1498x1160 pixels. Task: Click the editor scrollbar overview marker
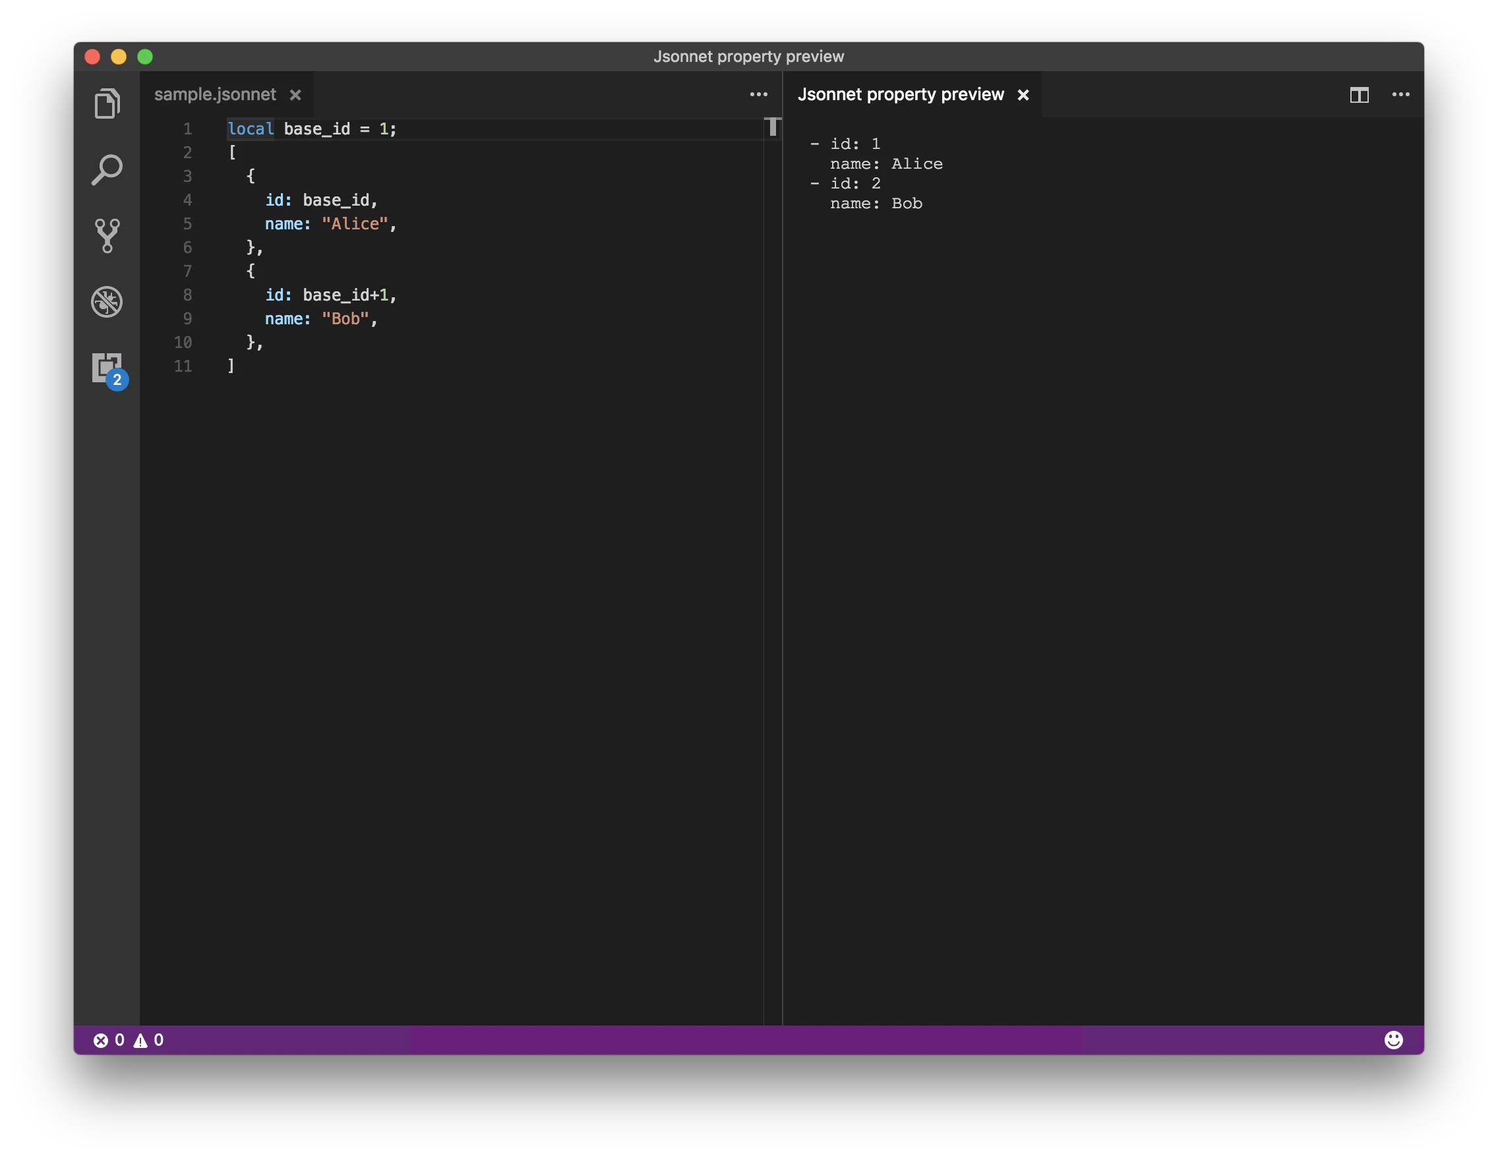point(772,127)
